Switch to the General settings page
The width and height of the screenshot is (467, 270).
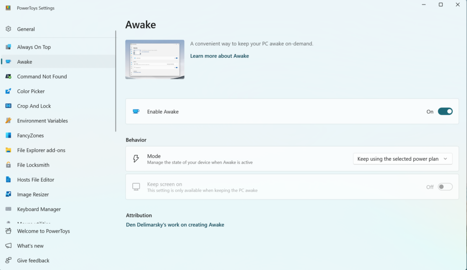coord(26,29)
